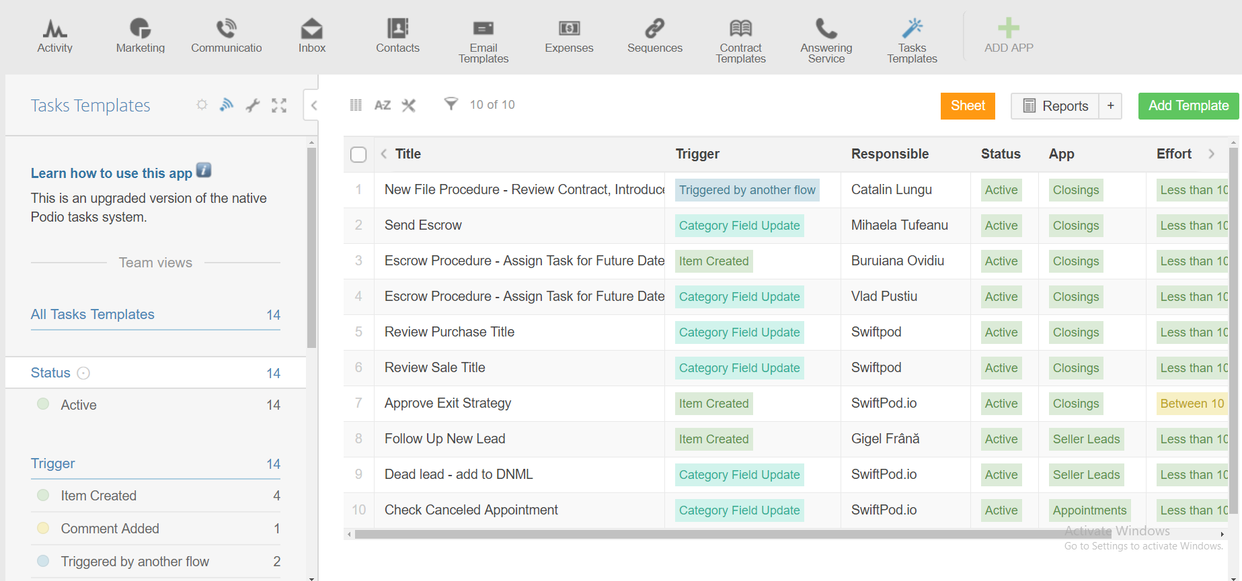Open the Inbox app icon
This screenshot has height=581, width=1242.
[x=312, y=28]
